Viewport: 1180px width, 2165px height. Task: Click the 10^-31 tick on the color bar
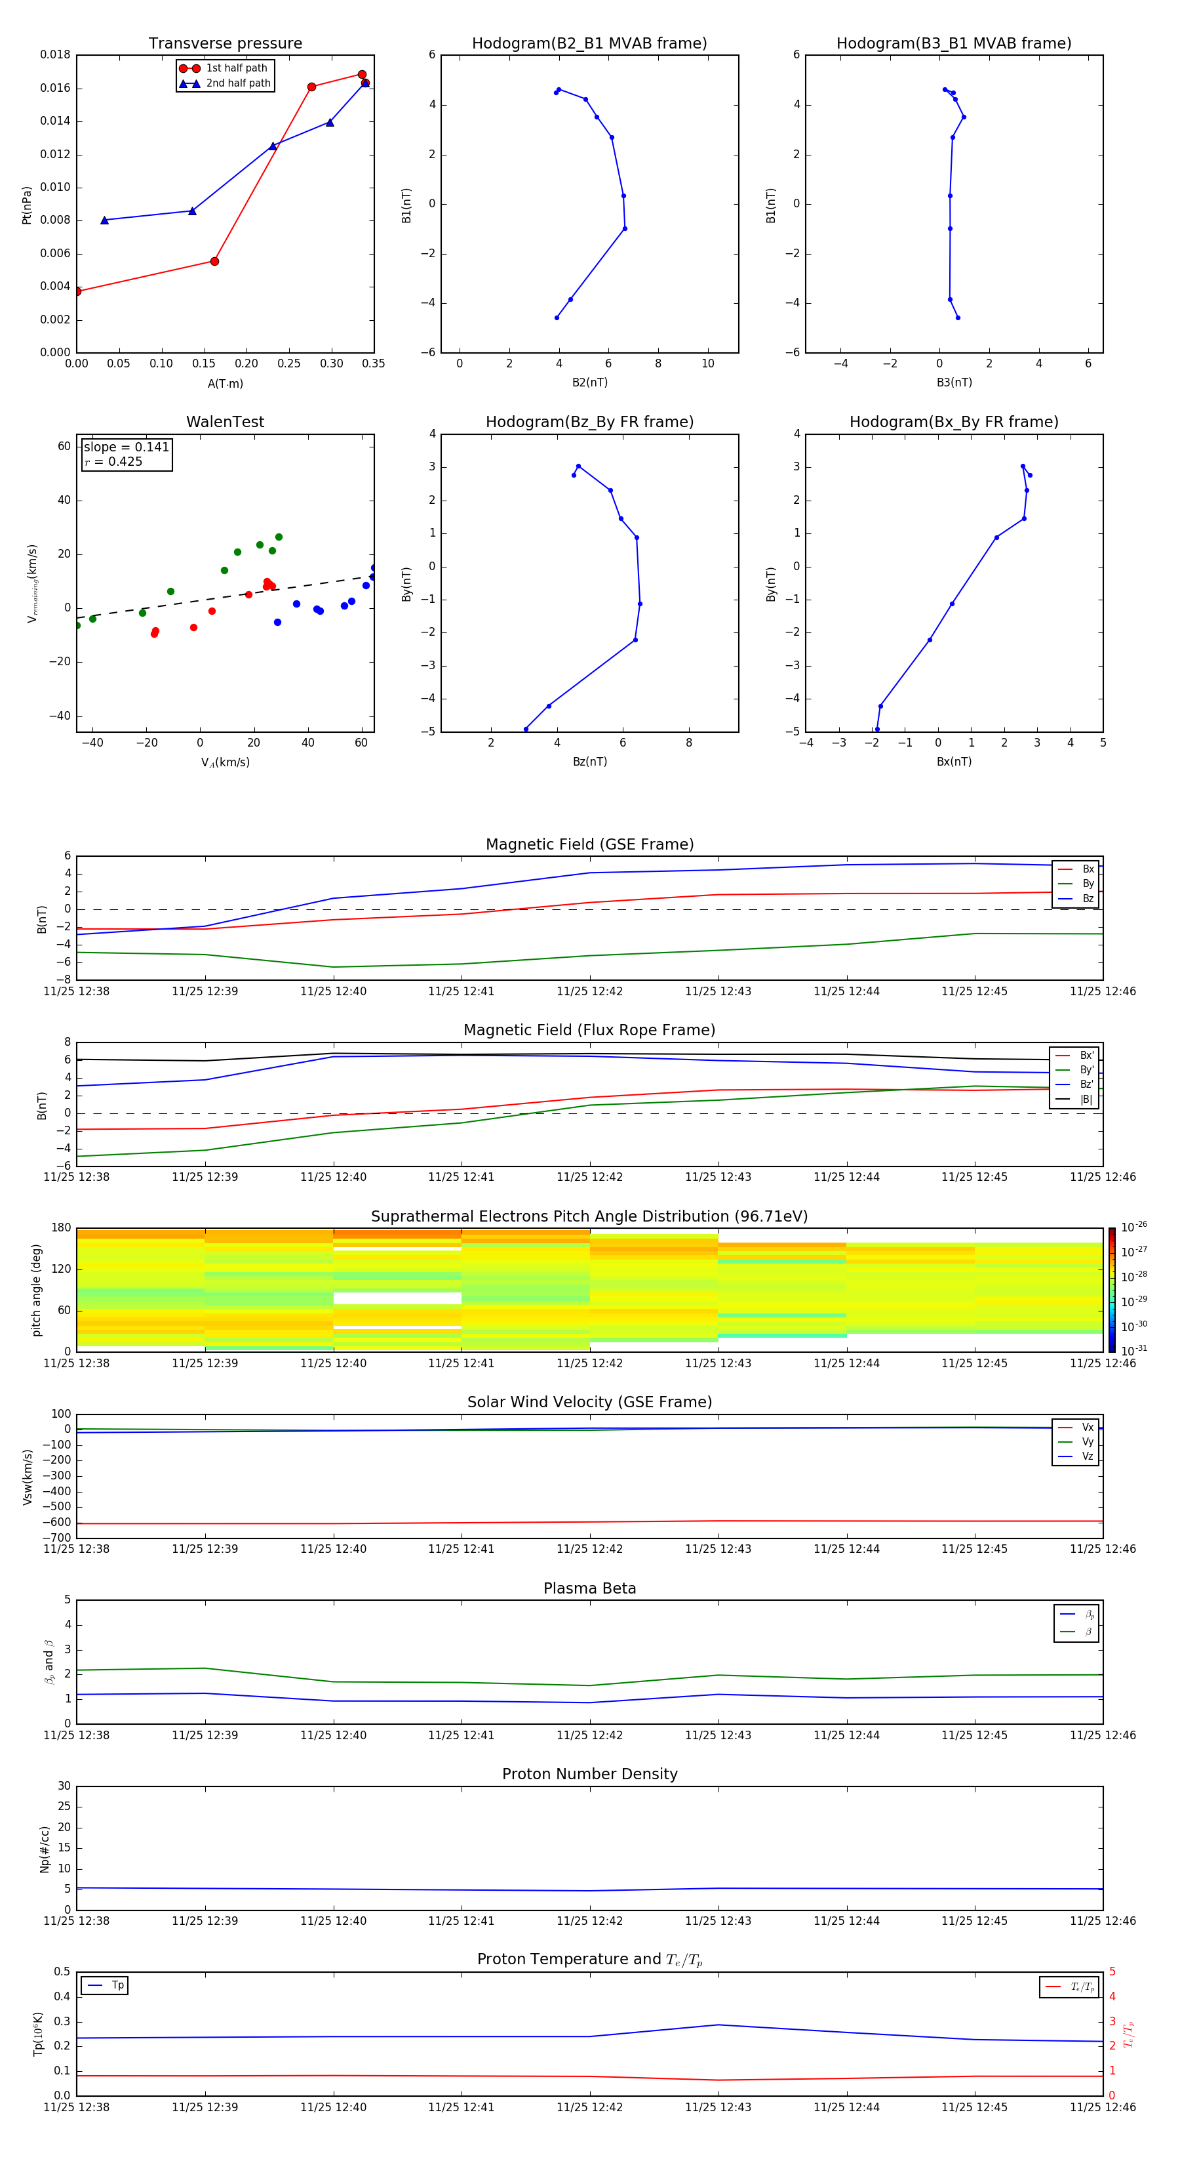[x=1134, y=1351]
